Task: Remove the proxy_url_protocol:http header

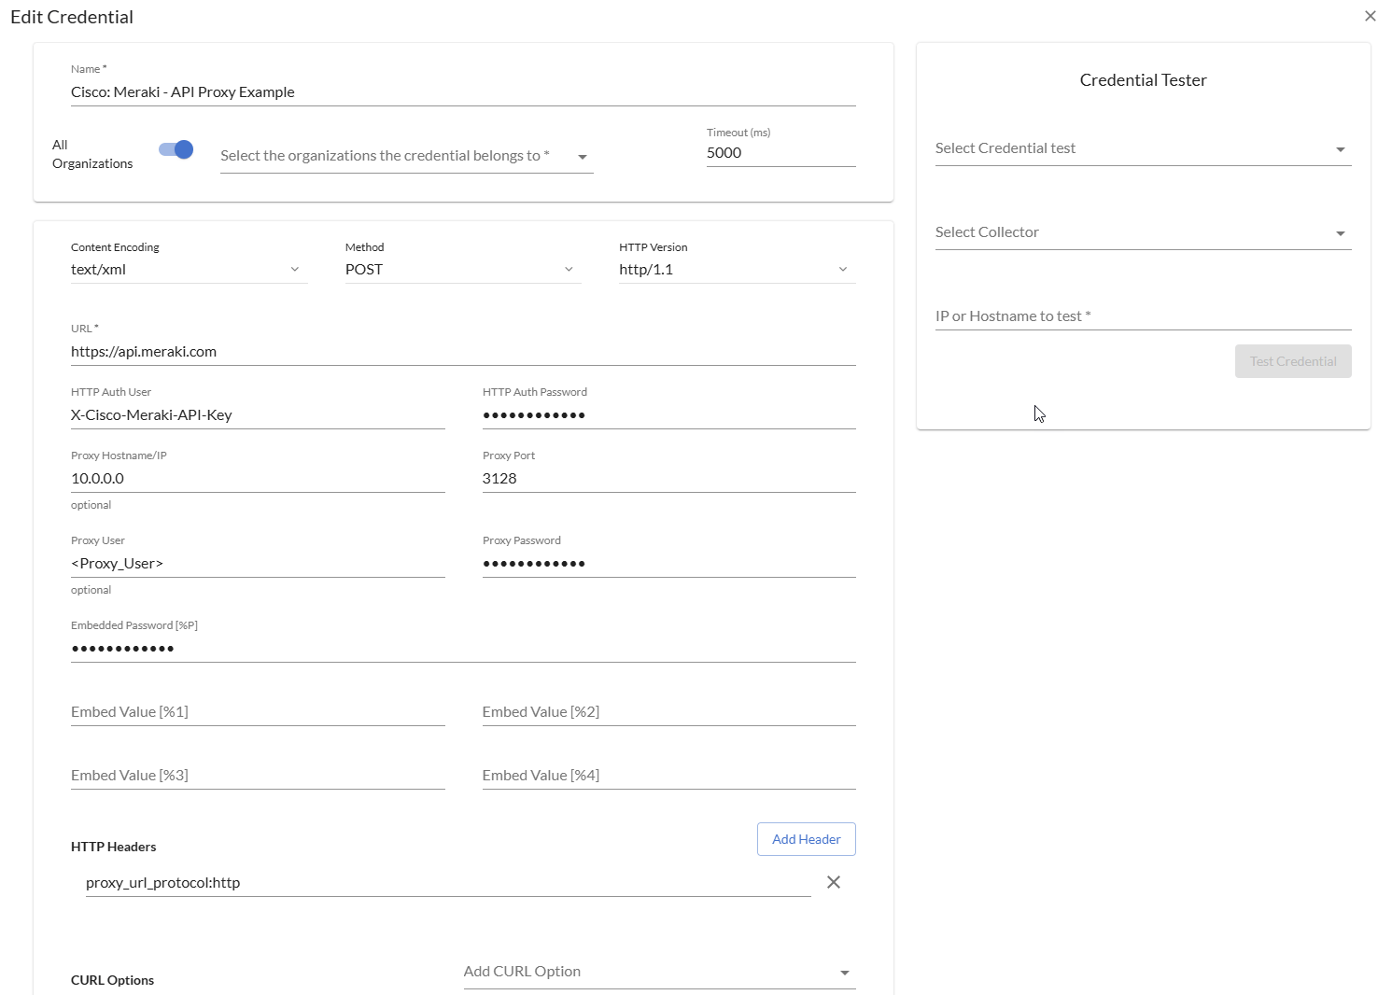Action: pos(834,882)
